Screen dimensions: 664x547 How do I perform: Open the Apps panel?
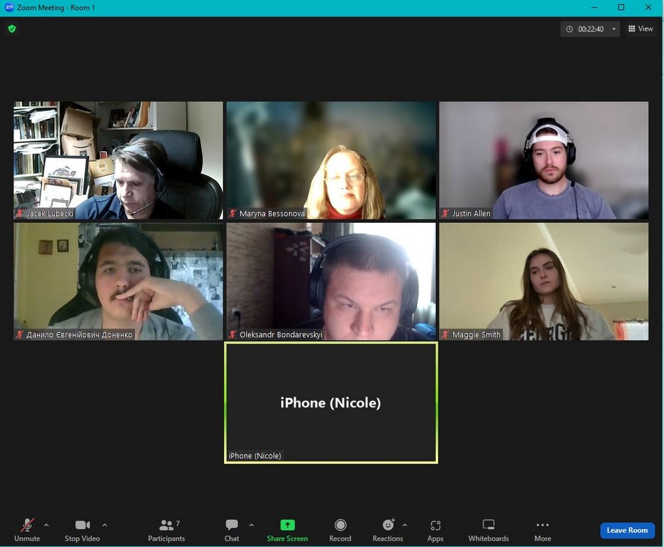435,529
